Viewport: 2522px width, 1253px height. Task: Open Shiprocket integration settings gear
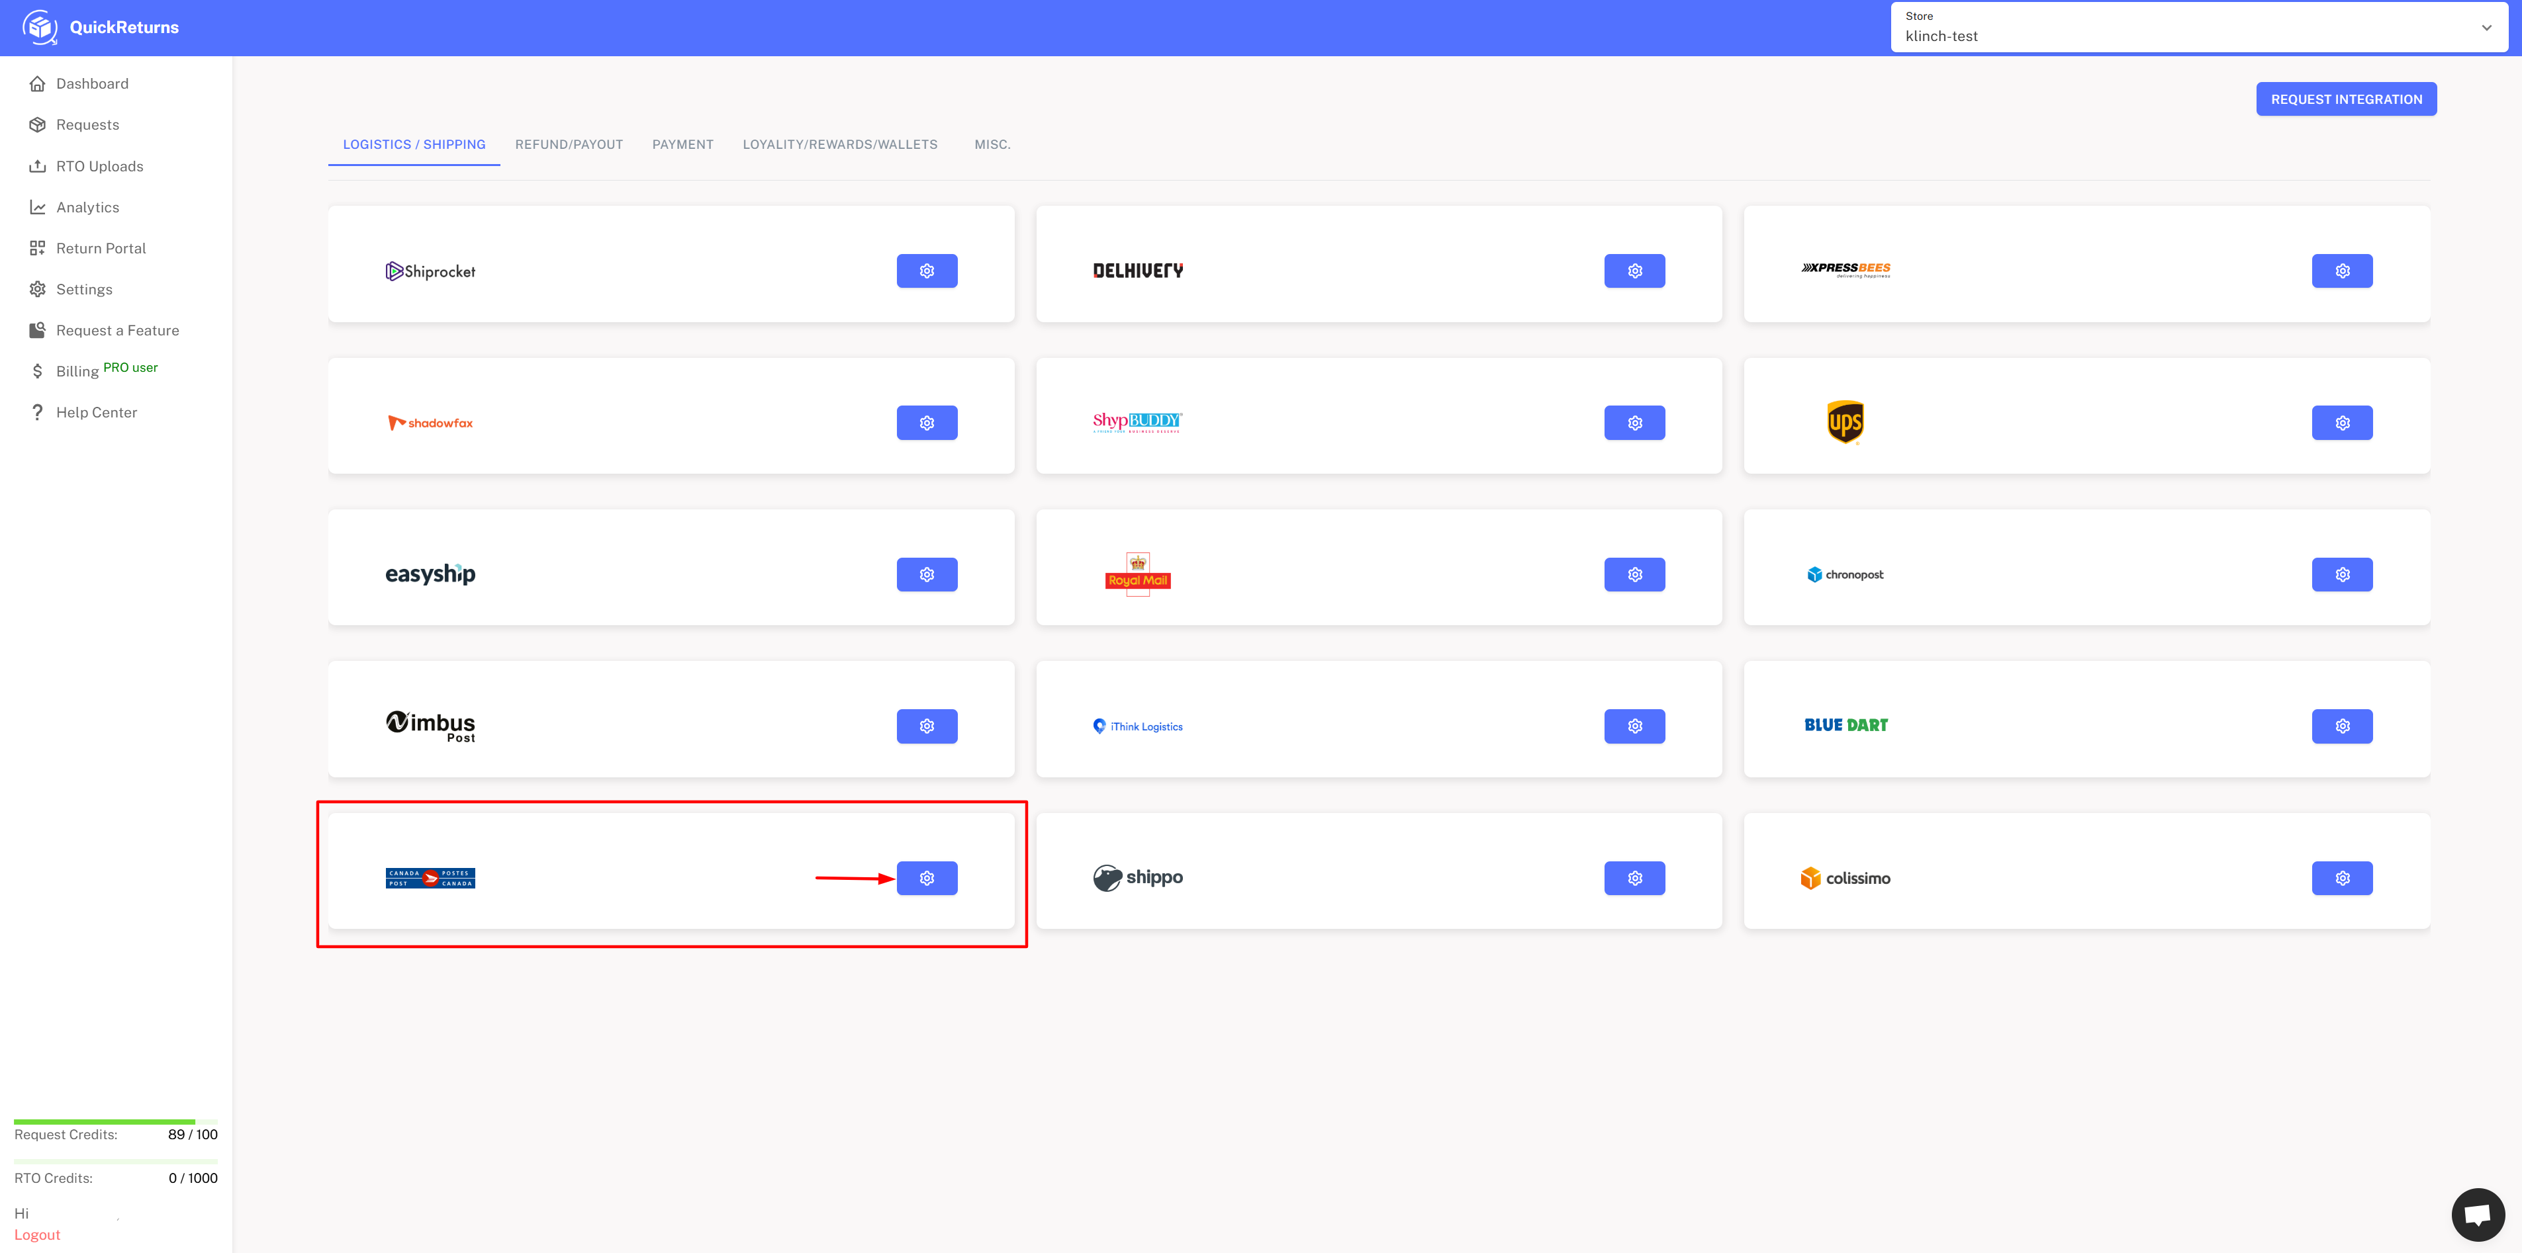926,271
